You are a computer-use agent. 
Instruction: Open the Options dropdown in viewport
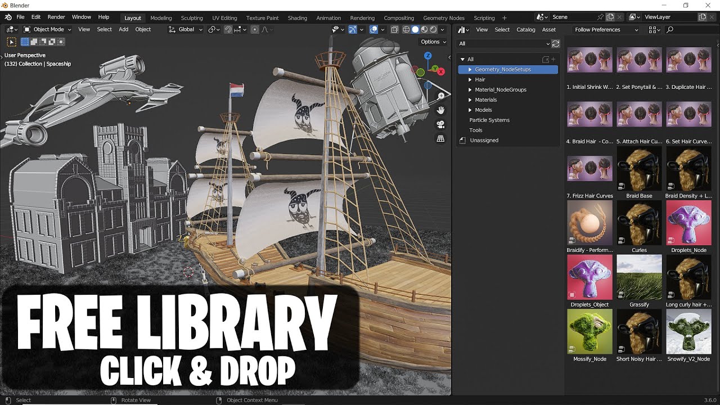433,42
